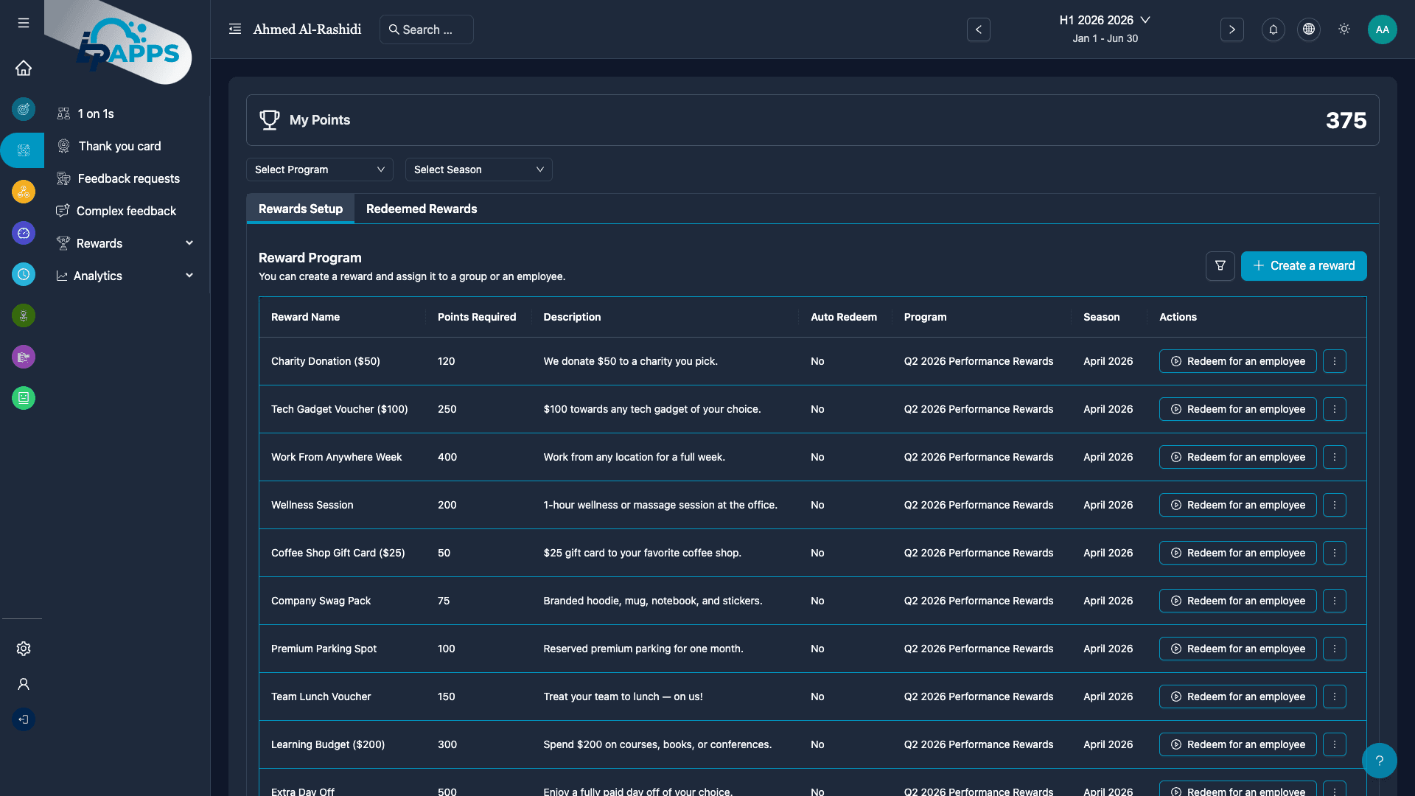Redeem Wellness Session for an employee
The width and height of the screenshot is (1415, 796).
tap(1238, 505)
